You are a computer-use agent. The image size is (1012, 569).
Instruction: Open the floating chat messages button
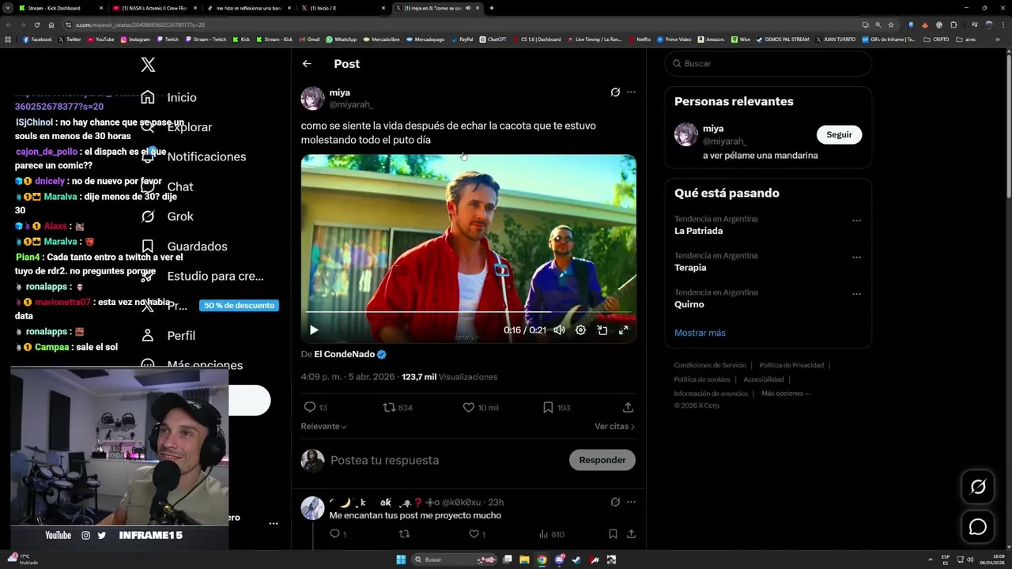pos(978,527)
